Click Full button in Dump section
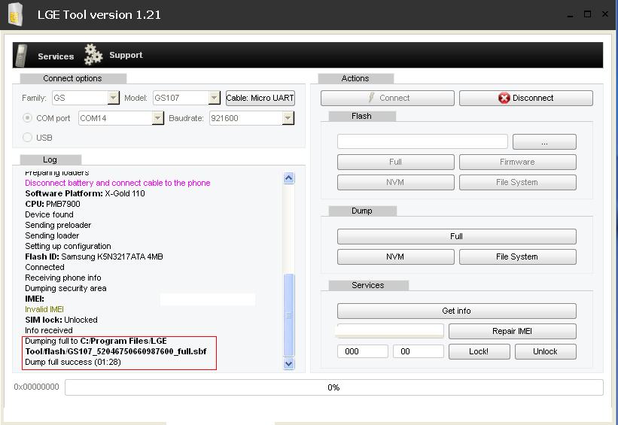 (x=456, y=236)
